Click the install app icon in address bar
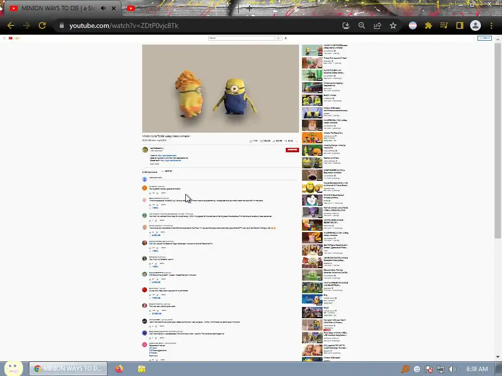502x376 pixels. pos(346,25)
